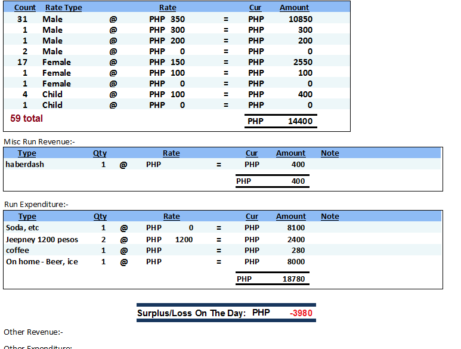Select the rate cell with 350
The height and width of the screenshot is (349, 461).
point(177,19)
